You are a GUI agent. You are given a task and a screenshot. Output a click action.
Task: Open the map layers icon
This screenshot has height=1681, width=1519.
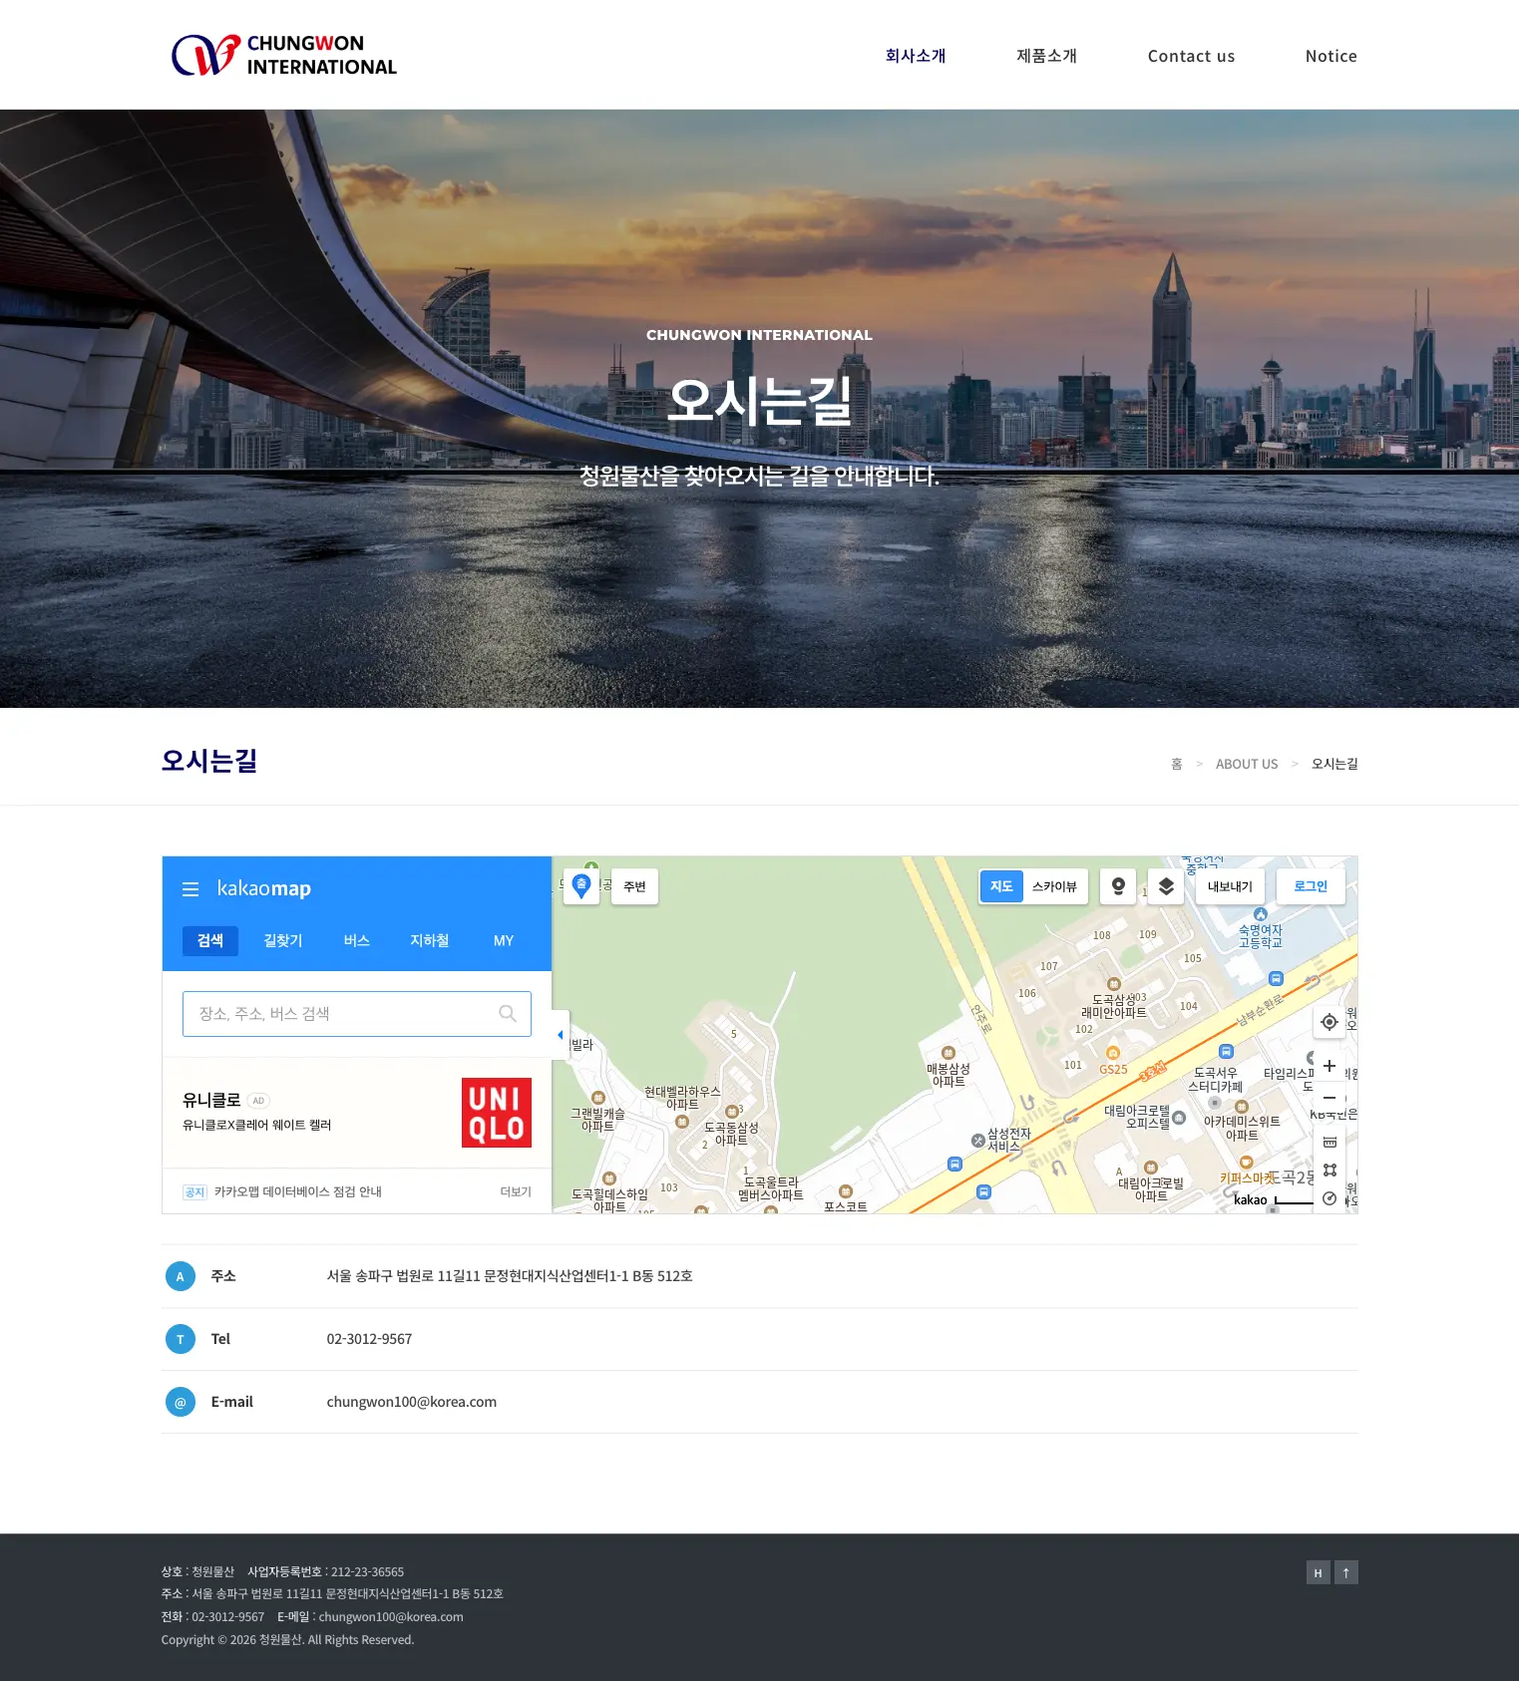(1166, 886)
